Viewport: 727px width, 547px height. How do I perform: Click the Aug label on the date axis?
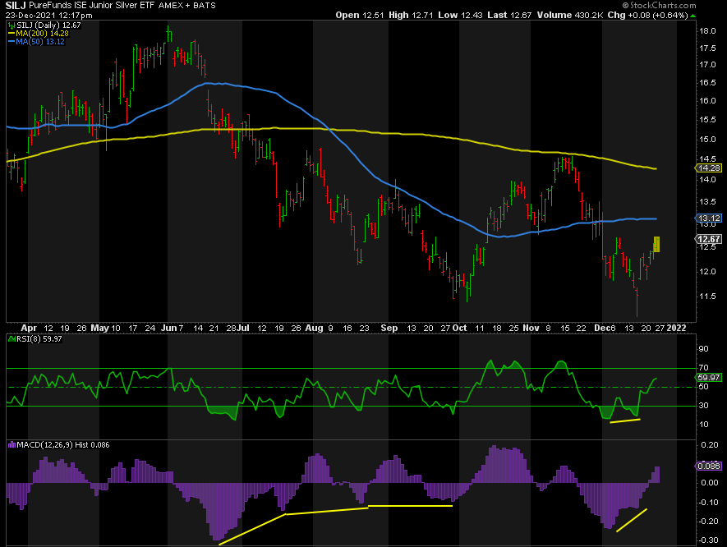tap(314, 329)
